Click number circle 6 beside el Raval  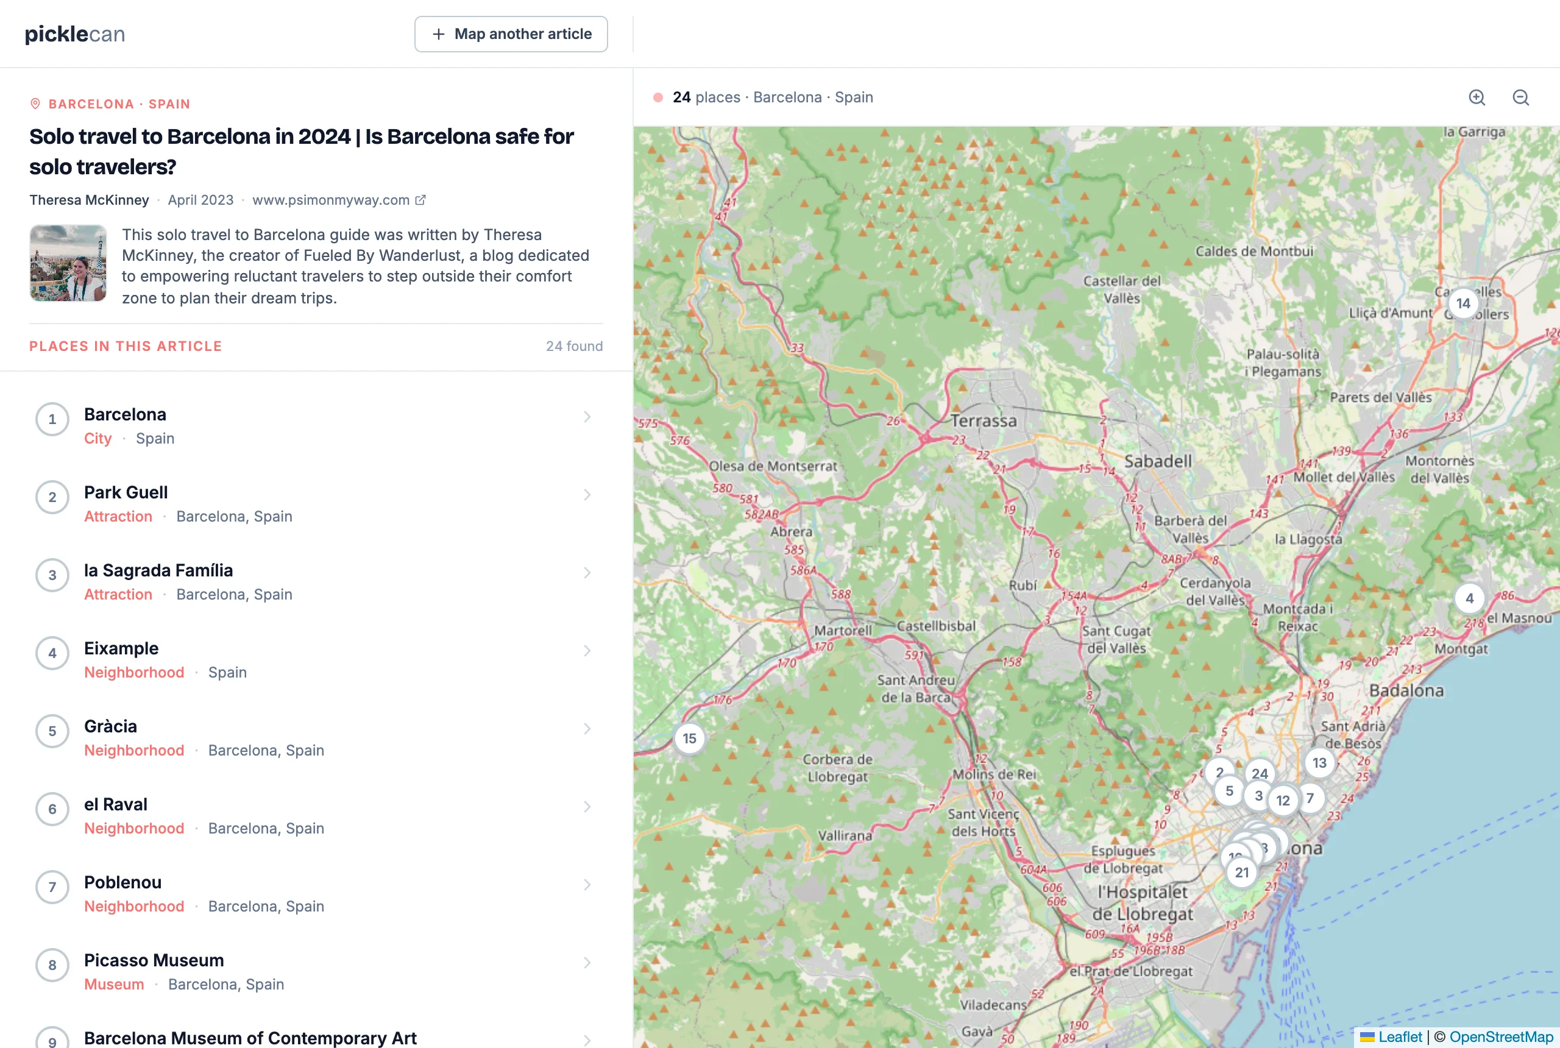[x=52, y=809]
